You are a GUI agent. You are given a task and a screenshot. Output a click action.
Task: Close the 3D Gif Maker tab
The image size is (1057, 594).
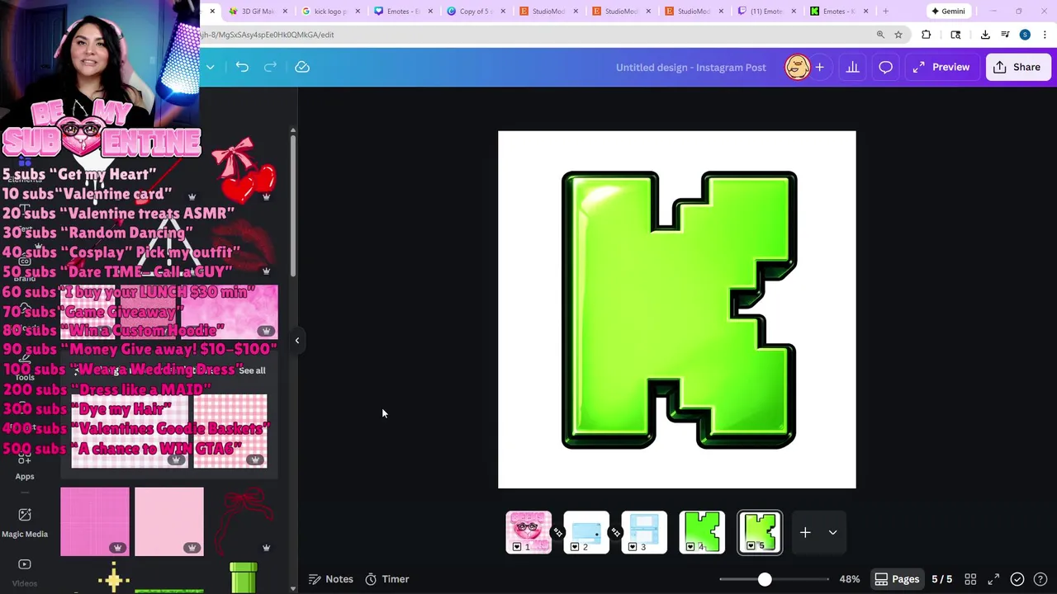click(x=285, y=12)
